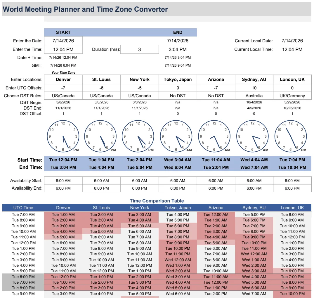Click Tokyo cell Wed 12:00 AM
This screenshot has height=298, width=314.
(178, 260)
